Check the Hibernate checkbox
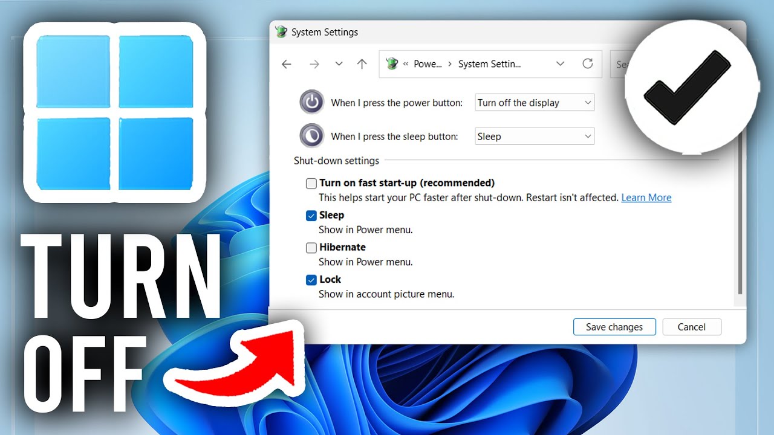 click(x=311, y=247)
